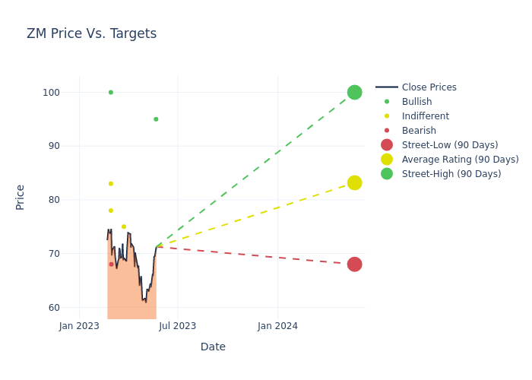Hide the Bearish legend series
Image resolution: width=532 pixels, height=380 pixels.
pyautogui.click(x=419, y=131)
